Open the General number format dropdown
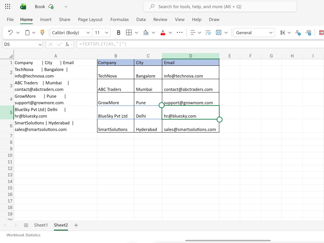This screenshot has width=324, height=243. 271,33
